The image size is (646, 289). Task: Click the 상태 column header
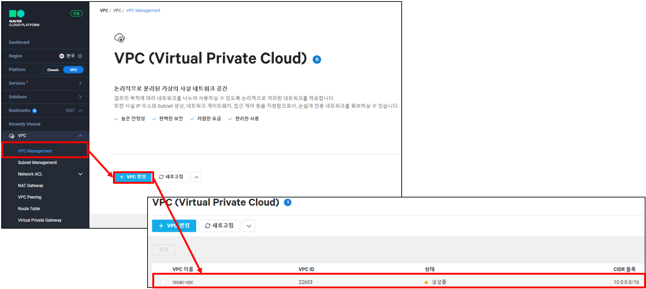pos(429,269)
